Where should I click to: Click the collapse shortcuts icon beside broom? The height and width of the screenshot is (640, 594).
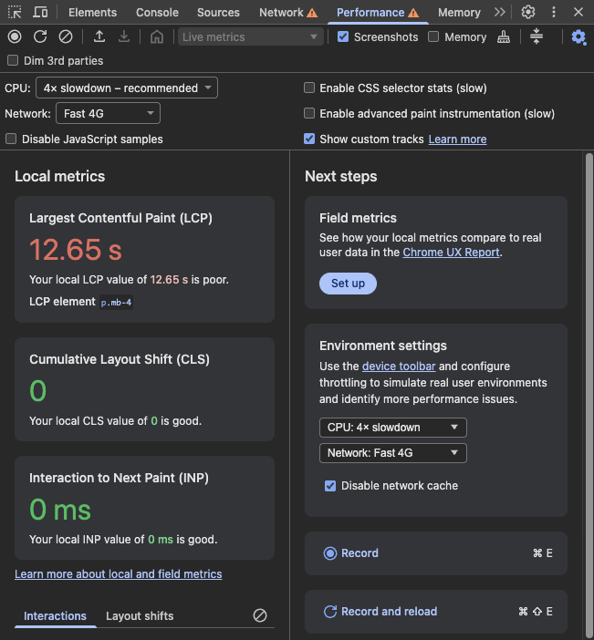536,36
